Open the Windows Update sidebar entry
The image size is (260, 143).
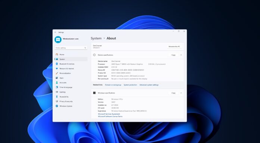(x=71, y=106)
